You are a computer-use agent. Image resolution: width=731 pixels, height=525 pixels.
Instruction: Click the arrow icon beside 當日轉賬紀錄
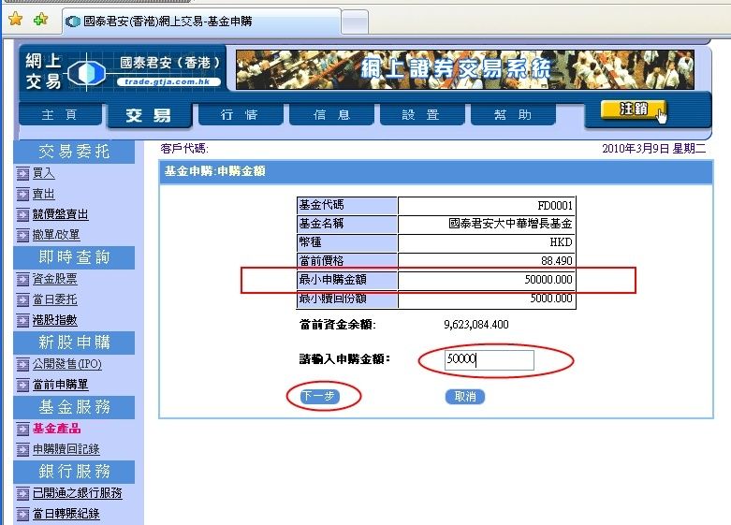click(22, 515)
